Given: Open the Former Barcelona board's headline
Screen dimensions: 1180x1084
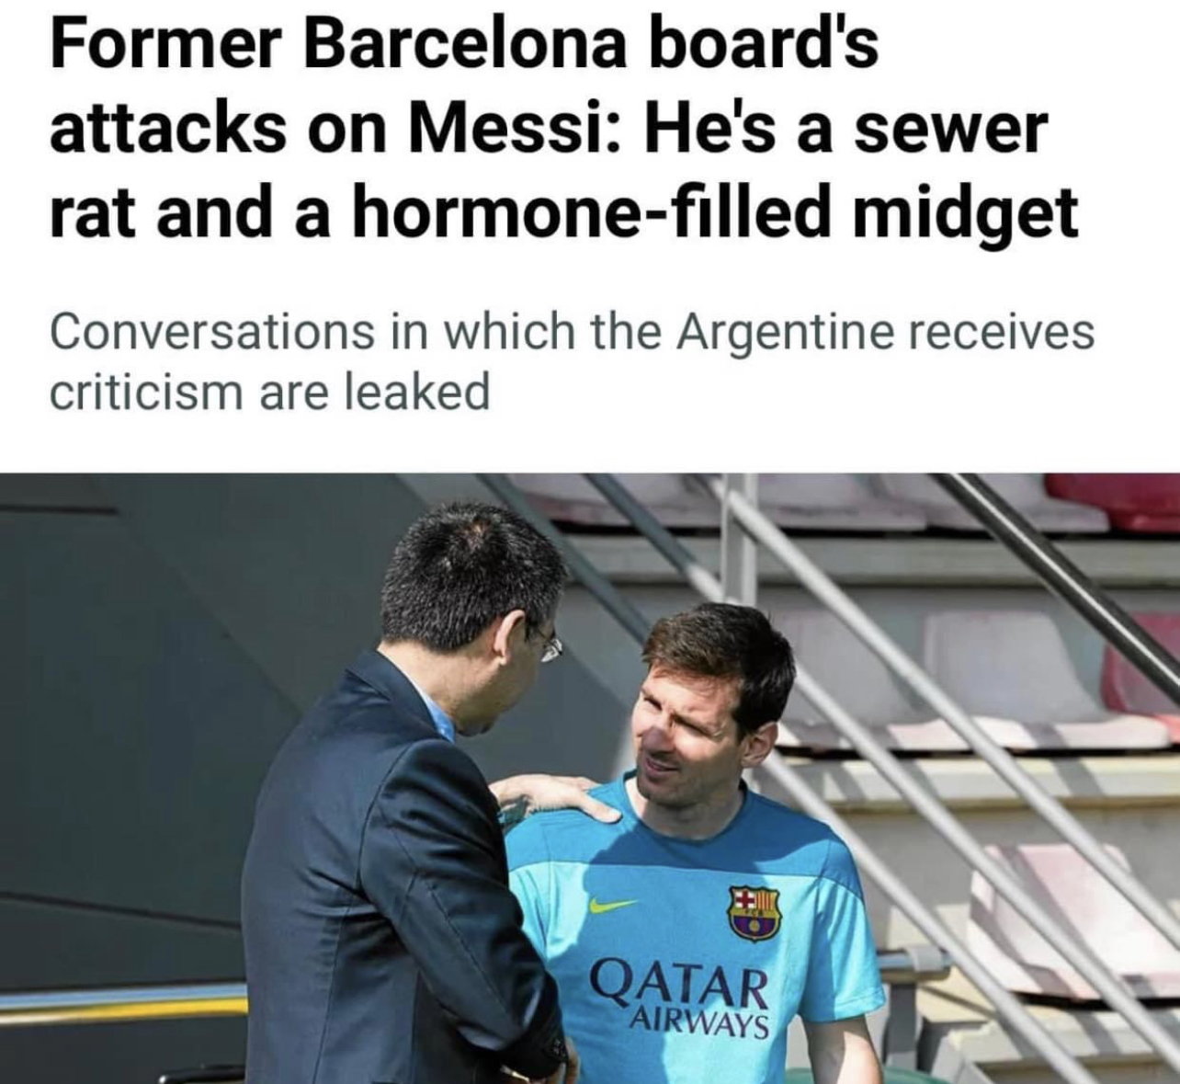Looking at the screenshot, I should point(562,127).
